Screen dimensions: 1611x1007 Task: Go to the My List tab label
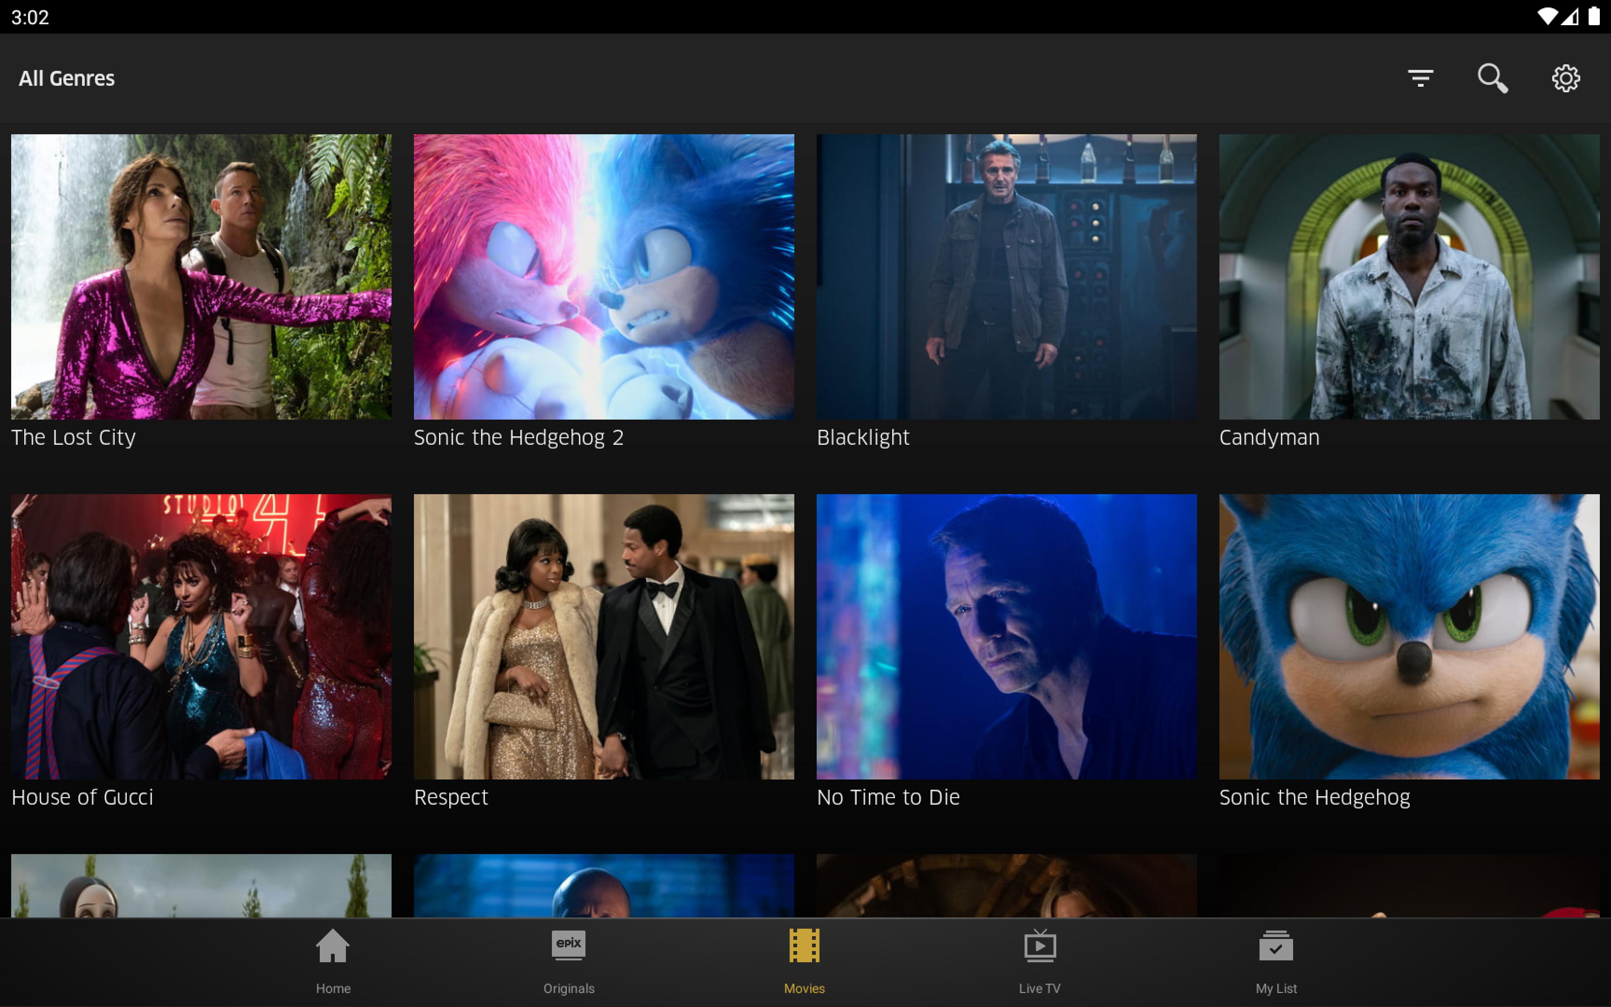click(1276, 988)
